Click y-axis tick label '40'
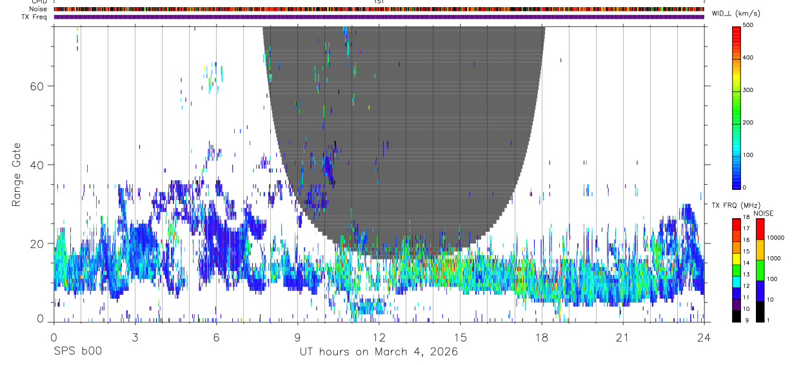 (37, 165)
